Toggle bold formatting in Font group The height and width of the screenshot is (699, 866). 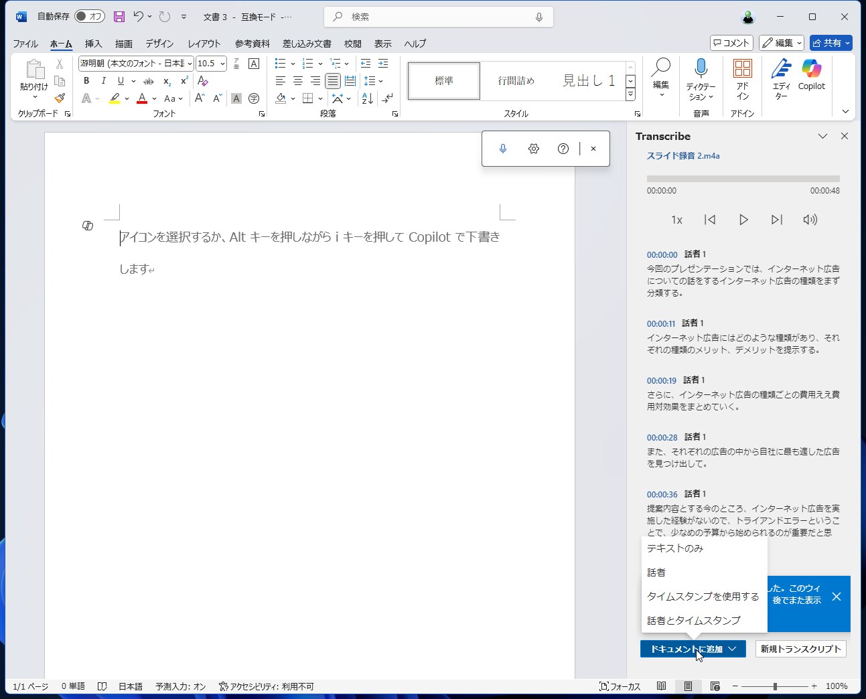click(x=86, y=81)
